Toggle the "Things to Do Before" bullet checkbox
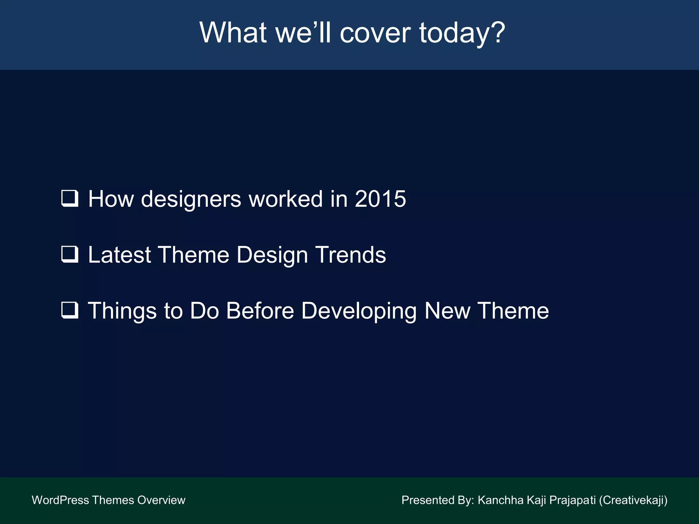Image resolution: width=699 pixels, height=524 pixels. (70, 310)
